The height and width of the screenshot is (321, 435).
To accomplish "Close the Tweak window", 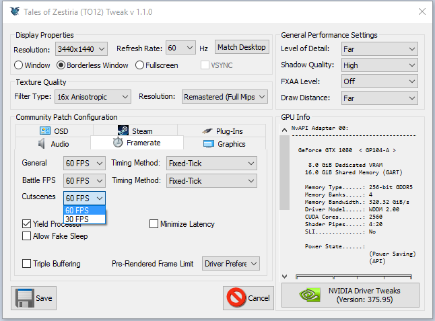I will coord(422,11).
